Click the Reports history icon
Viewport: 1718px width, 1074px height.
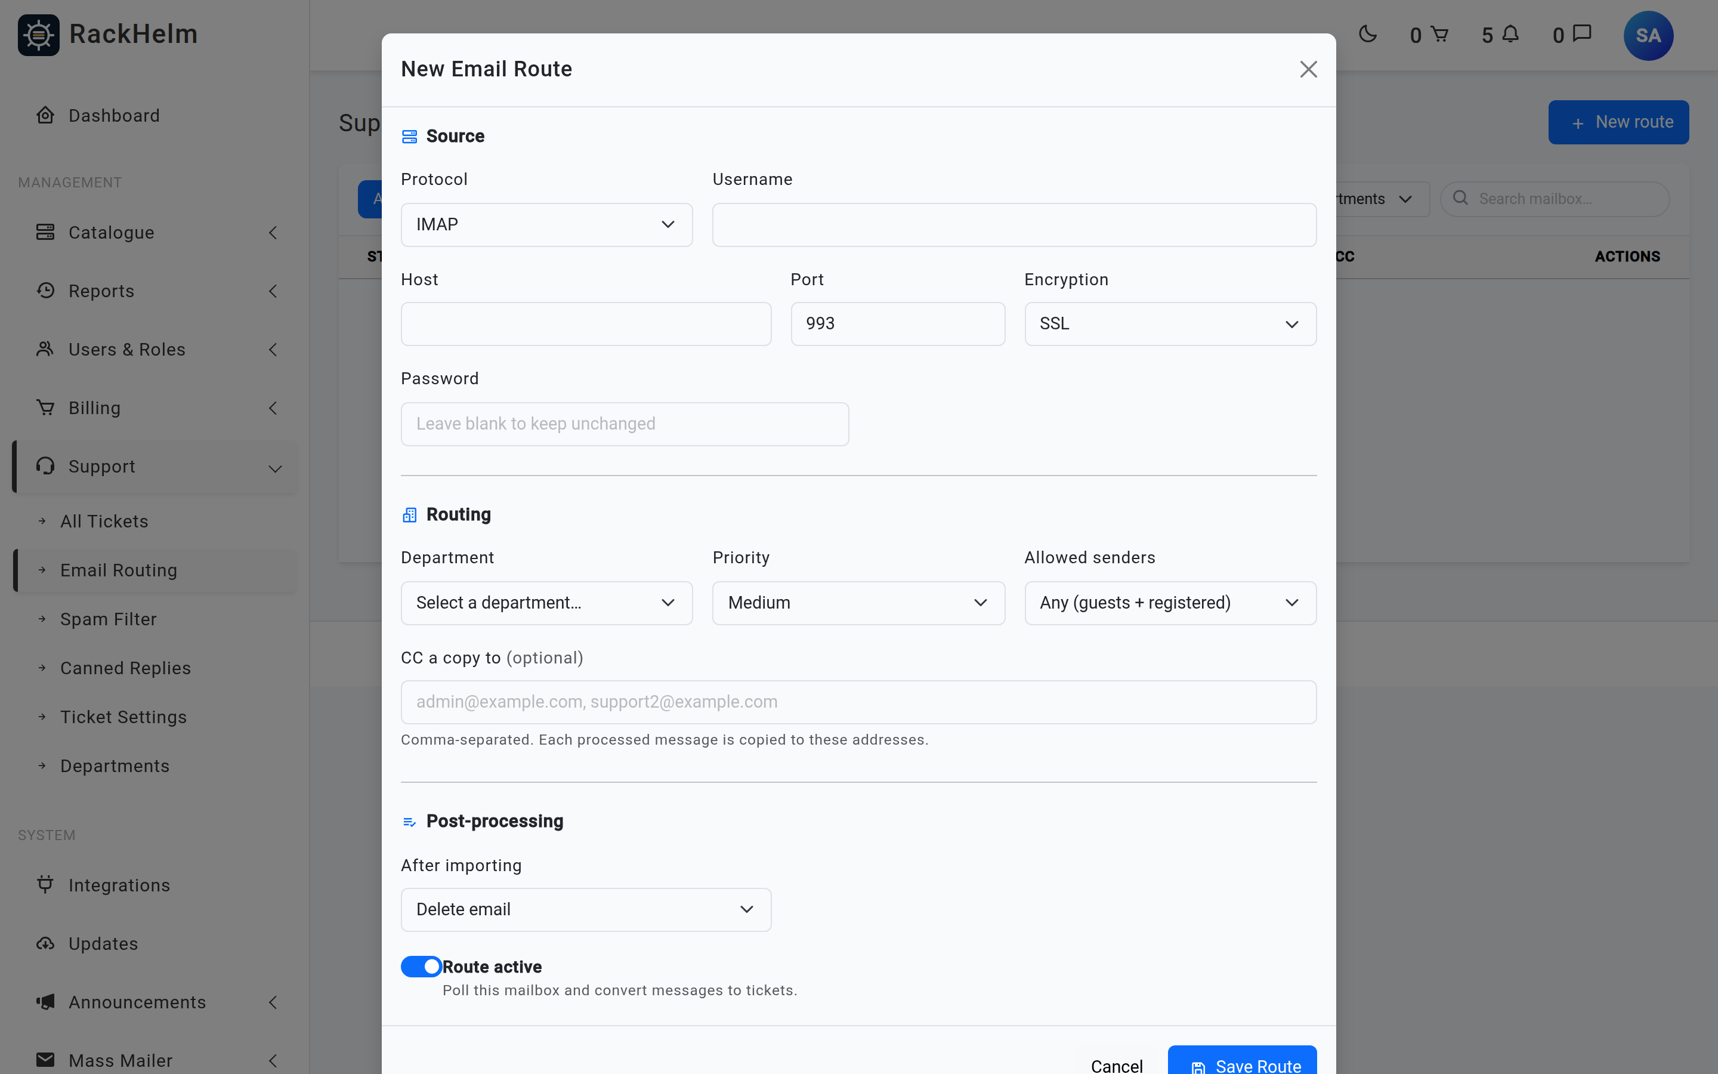click(45, 291)
